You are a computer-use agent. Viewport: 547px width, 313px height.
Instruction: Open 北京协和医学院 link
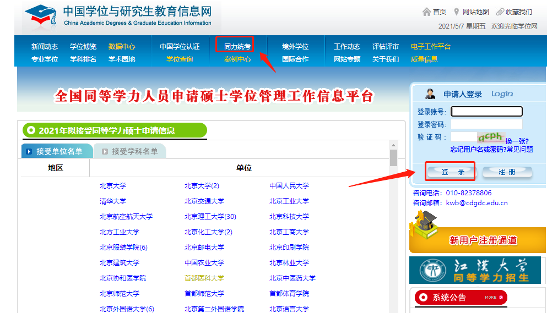123,278
